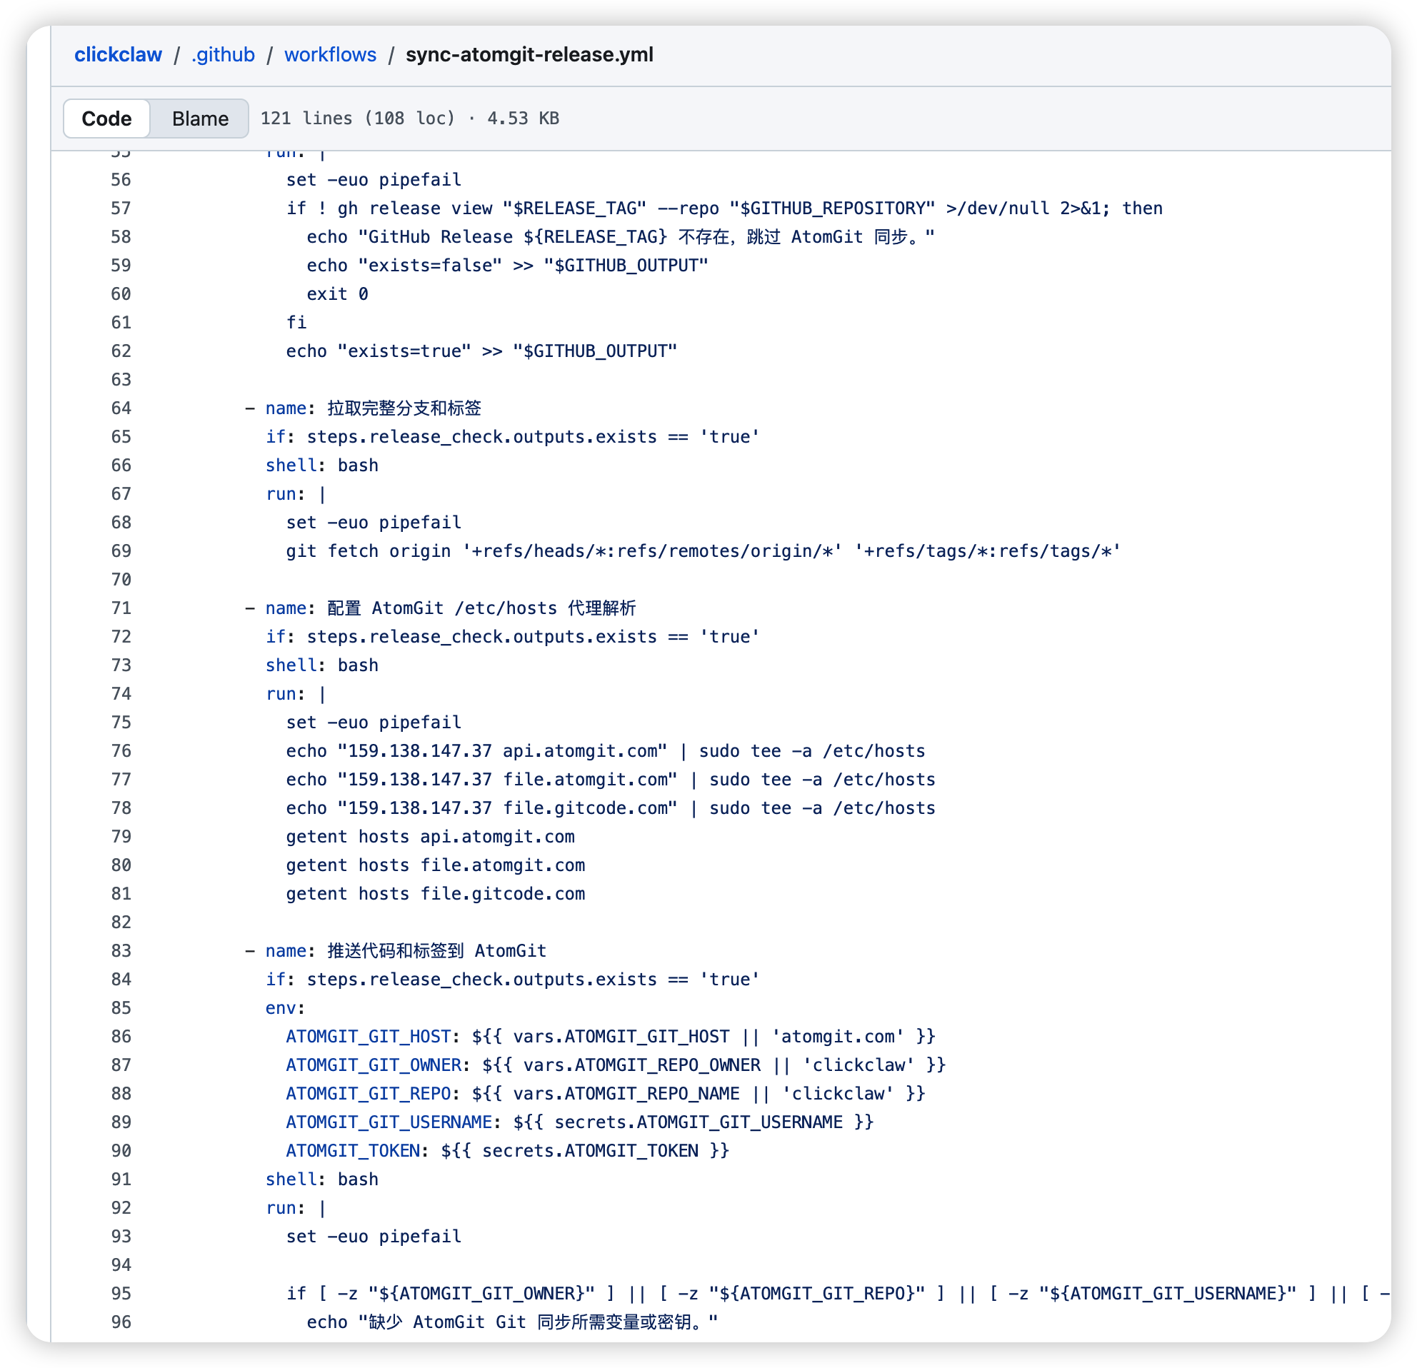Viewport: 1417px width, 1368px height.
Task: Select line number 57
Action: pos(121,209)
